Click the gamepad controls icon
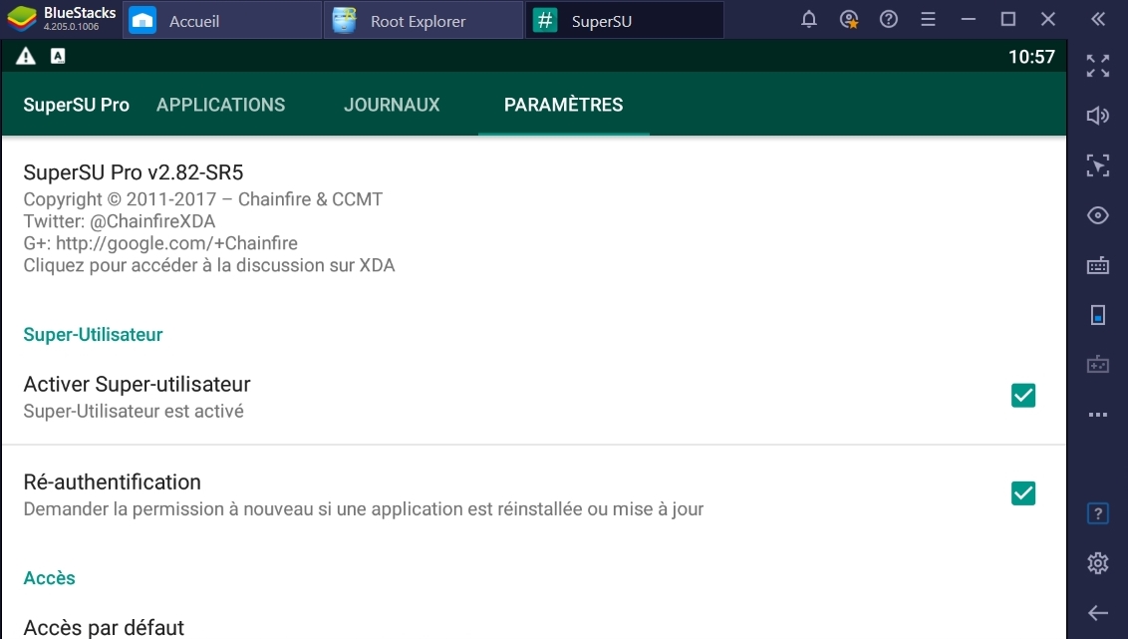The height and width of the screenshot is (639, 1128). 1098,364
